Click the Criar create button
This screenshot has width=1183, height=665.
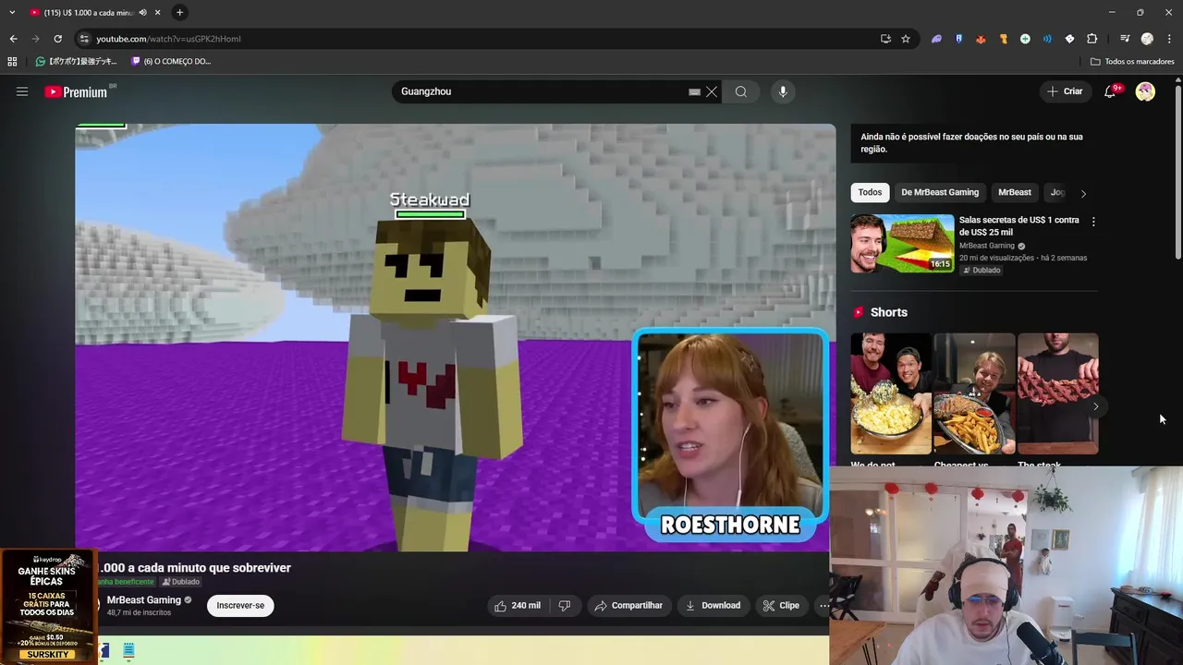tap(1065, 91)
